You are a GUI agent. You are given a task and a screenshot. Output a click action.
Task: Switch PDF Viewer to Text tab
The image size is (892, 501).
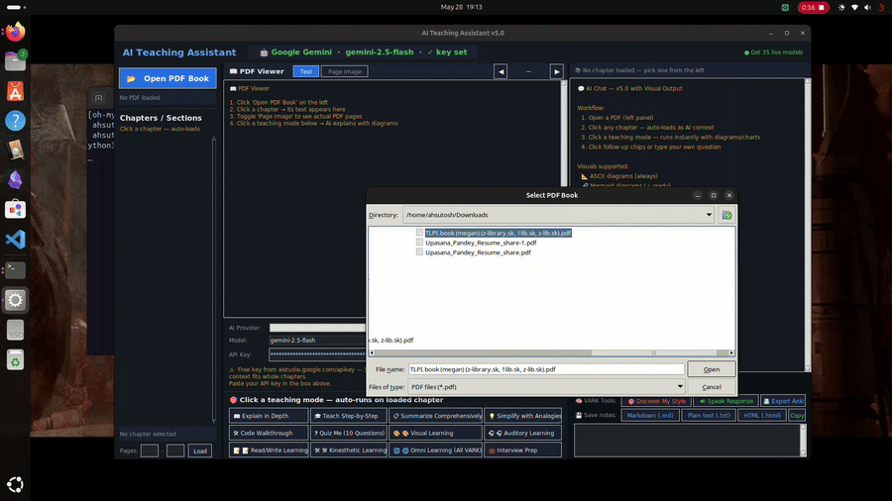pos(306,71)
